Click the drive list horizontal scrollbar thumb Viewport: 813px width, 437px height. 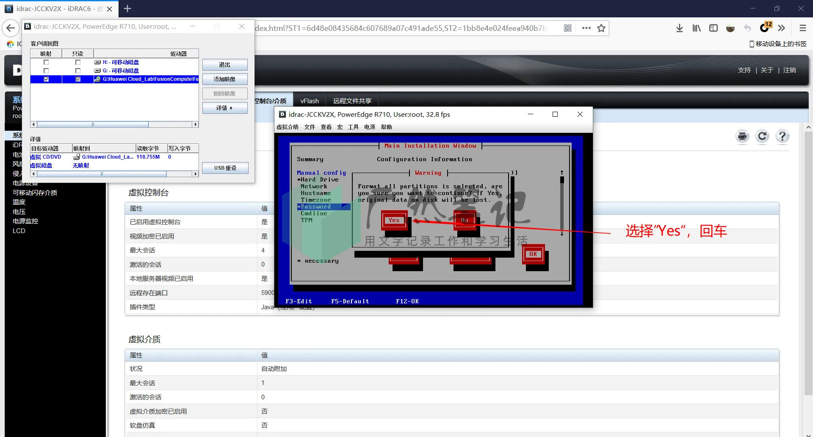point(93,124)
